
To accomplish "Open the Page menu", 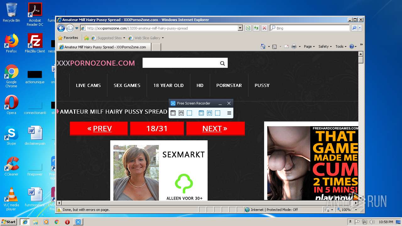I will [x=309, y=46].
